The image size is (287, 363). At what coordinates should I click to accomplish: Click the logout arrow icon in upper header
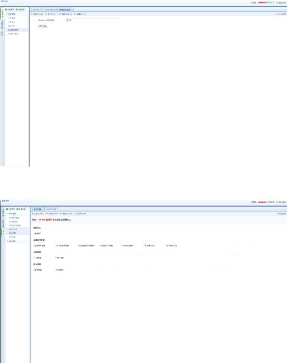coord(278,3)
